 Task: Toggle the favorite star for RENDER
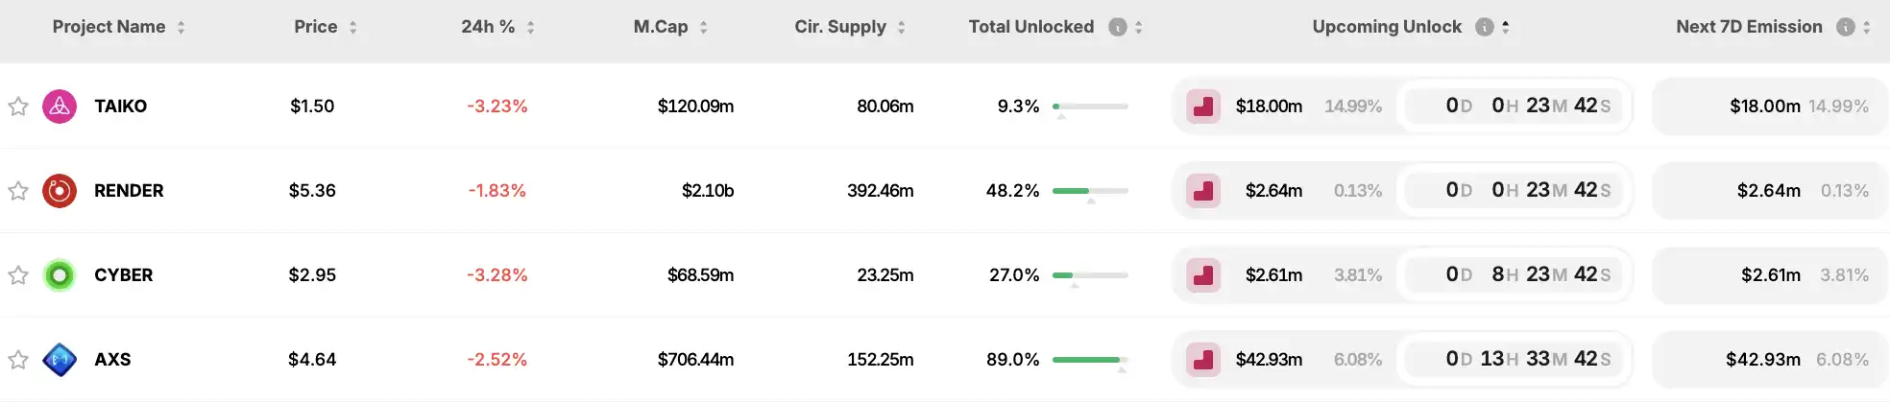pyautogui.click(x=18, y=191)
